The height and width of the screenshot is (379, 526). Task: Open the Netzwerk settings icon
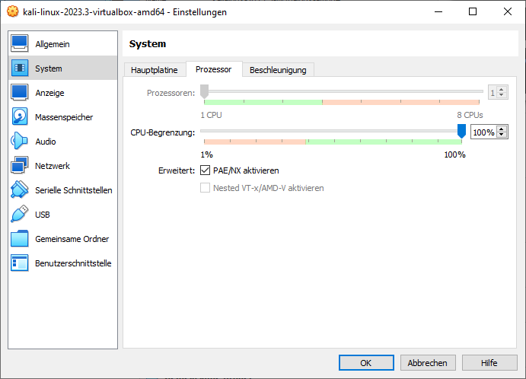click(20, 166)
